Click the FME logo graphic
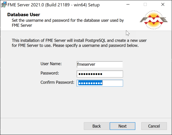This screenshot has height=135, width=172. (154, 20)
